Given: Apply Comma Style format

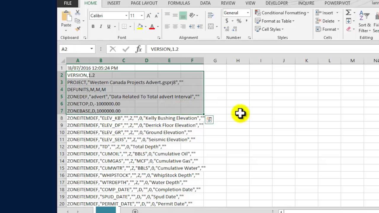Looking at the screenshot, I should 247,21.
